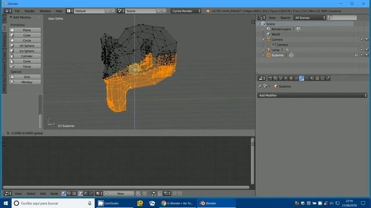Image resolution: width=371 pixels, height=208 pixels.
Task: Toggle Suzanne renderability camera icon
Action: tap(366, 55)
